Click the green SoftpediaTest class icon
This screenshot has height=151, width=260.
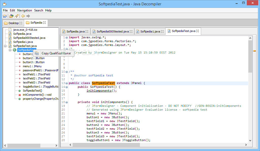click(14, 50)
